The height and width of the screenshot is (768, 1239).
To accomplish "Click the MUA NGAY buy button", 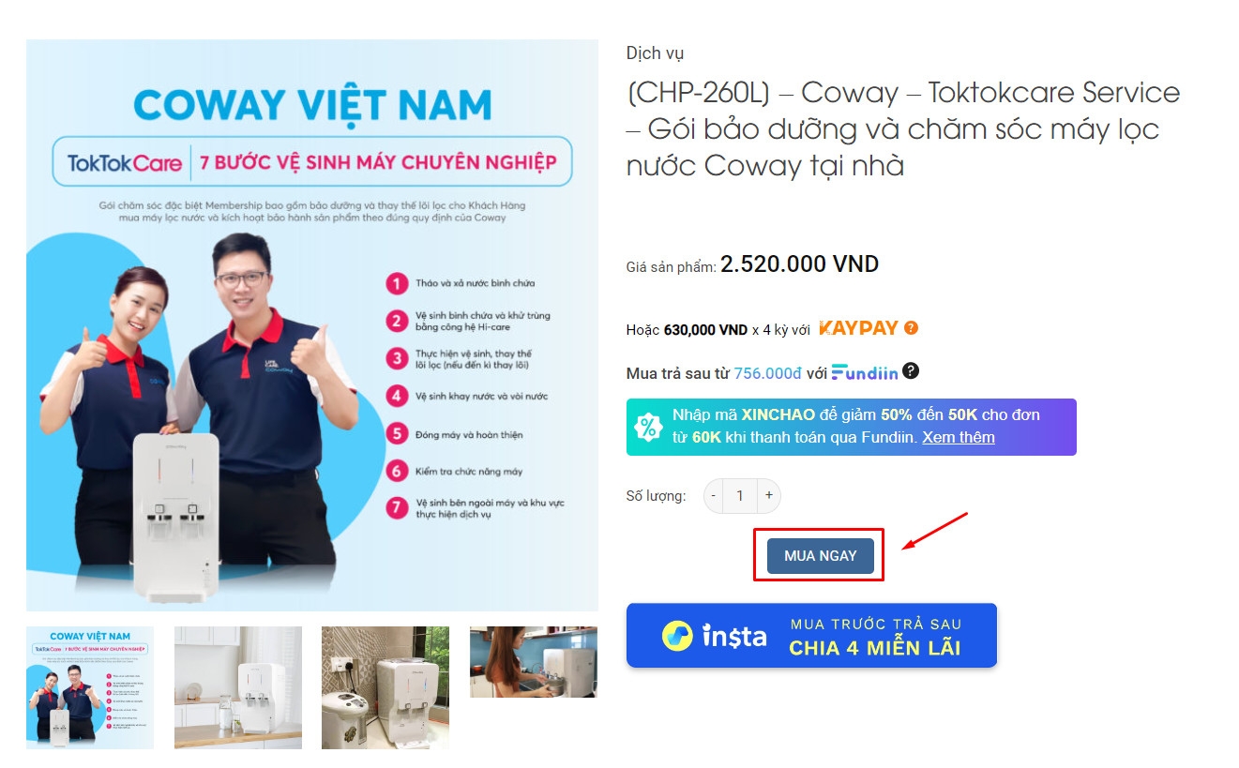I will 820,555.
